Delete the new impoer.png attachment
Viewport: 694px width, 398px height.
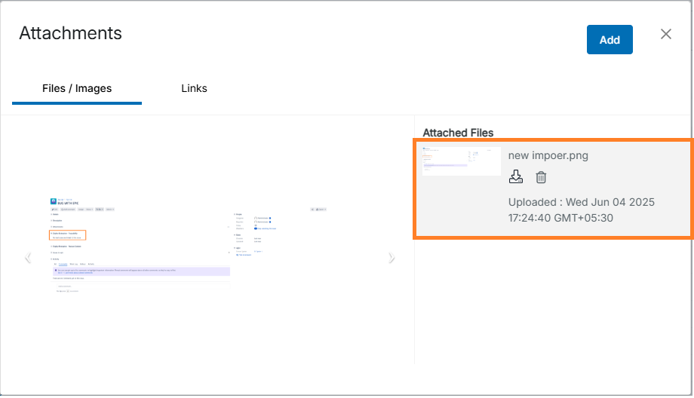pyautogui.click(x=541, y=177)
